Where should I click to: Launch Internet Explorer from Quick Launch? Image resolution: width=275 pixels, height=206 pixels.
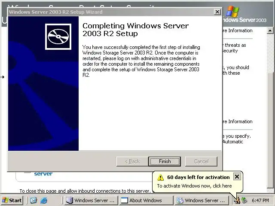point(44,200)
